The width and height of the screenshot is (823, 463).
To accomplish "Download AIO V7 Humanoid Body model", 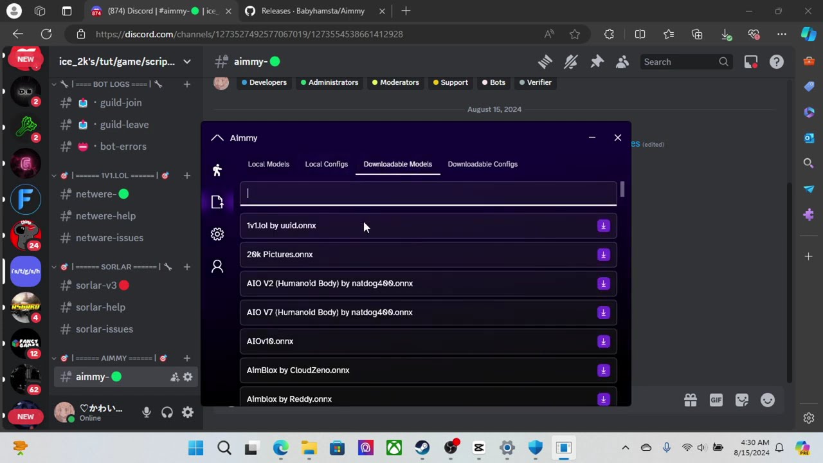I will (603, 313).
